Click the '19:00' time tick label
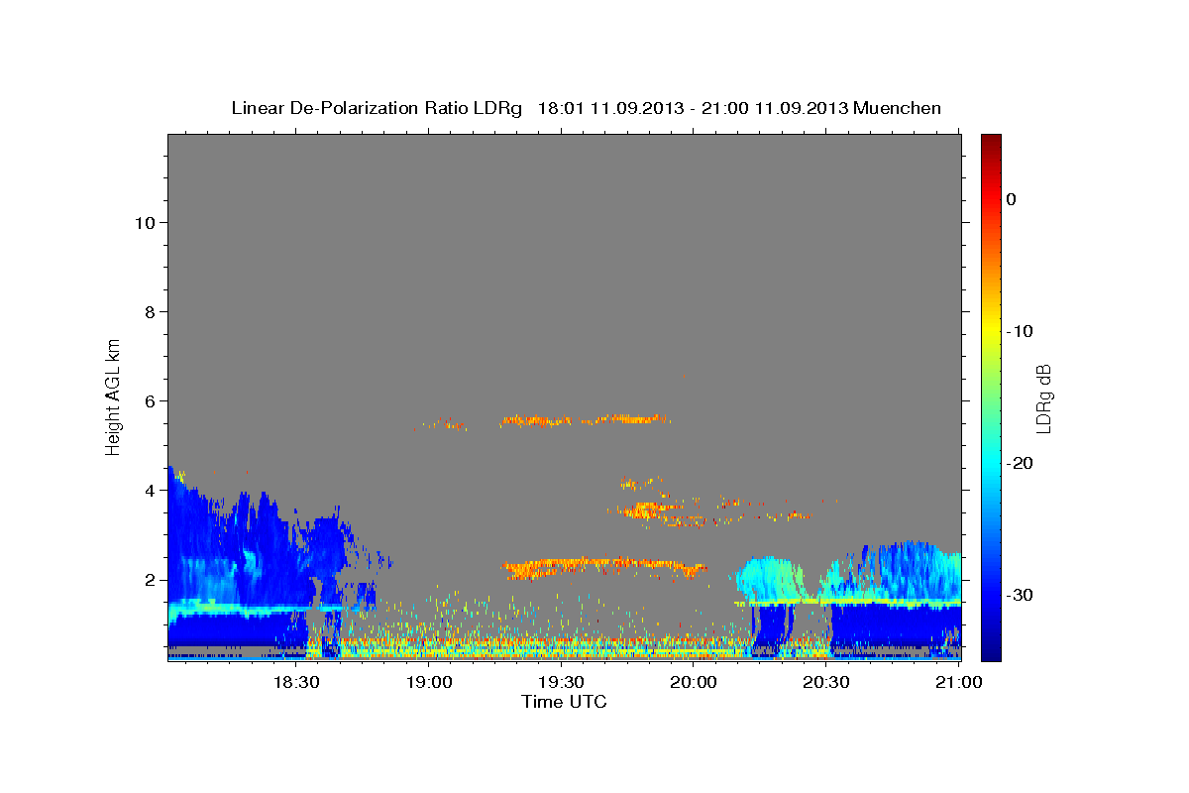The width and height of the screenshot is (1189, 793). click(429, 683)
